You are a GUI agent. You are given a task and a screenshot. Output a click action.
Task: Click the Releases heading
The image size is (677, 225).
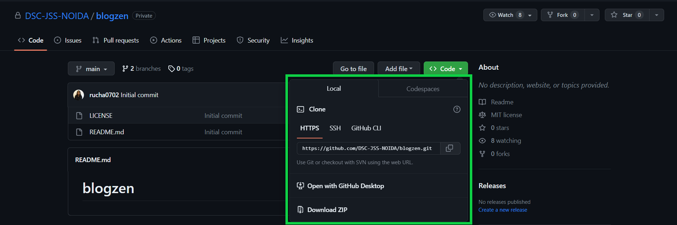[492, 186]
